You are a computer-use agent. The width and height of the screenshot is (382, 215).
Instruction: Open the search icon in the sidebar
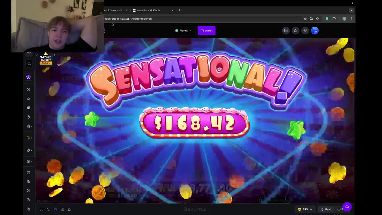29,63
